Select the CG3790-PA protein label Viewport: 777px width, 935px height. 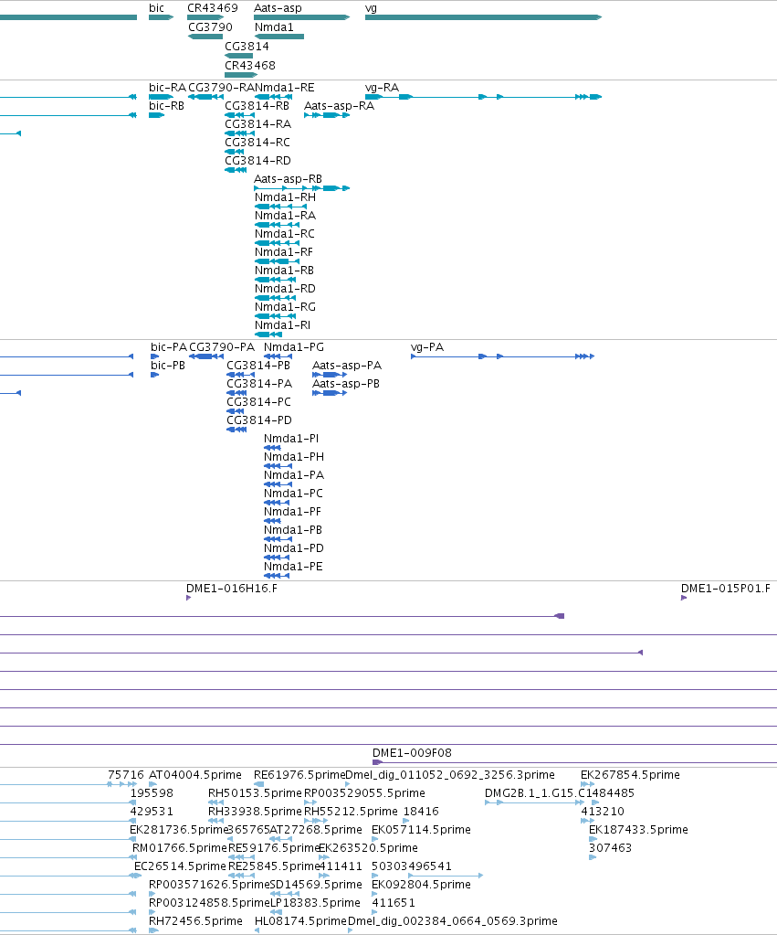tap(222, 347)
